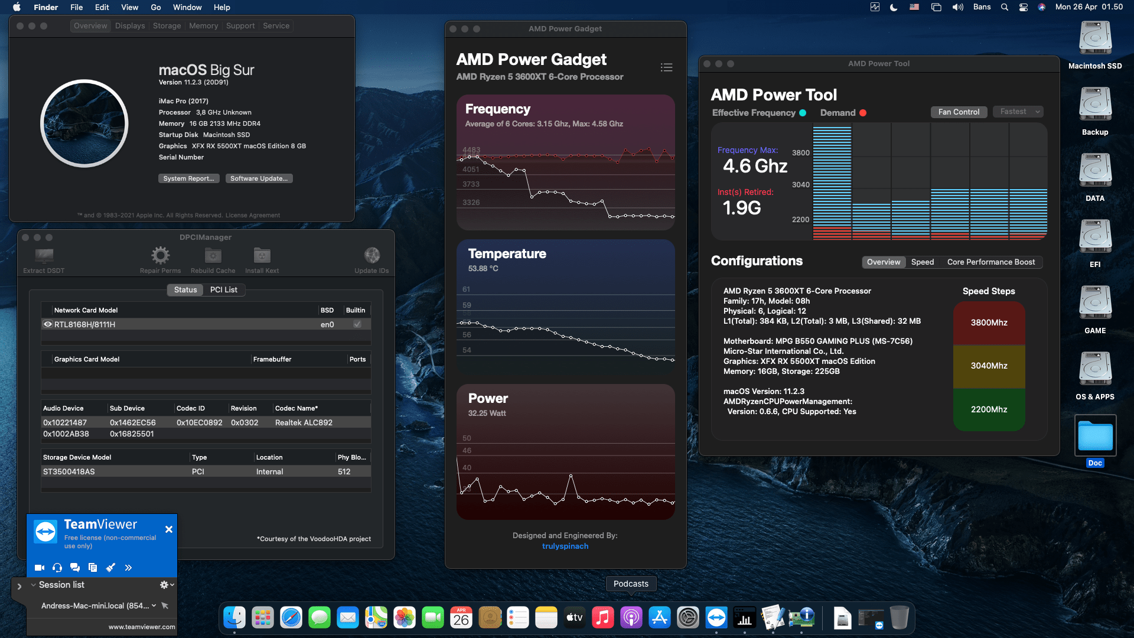Open Memory tab in About This Mac

pyautogui.click(x=204, y=26)
